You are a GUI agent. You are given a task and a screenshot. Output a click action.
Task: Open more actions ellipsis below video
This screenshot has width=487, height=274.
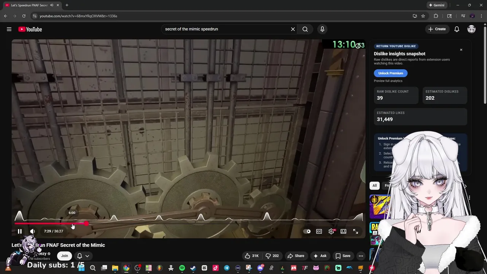pos(361,256)
